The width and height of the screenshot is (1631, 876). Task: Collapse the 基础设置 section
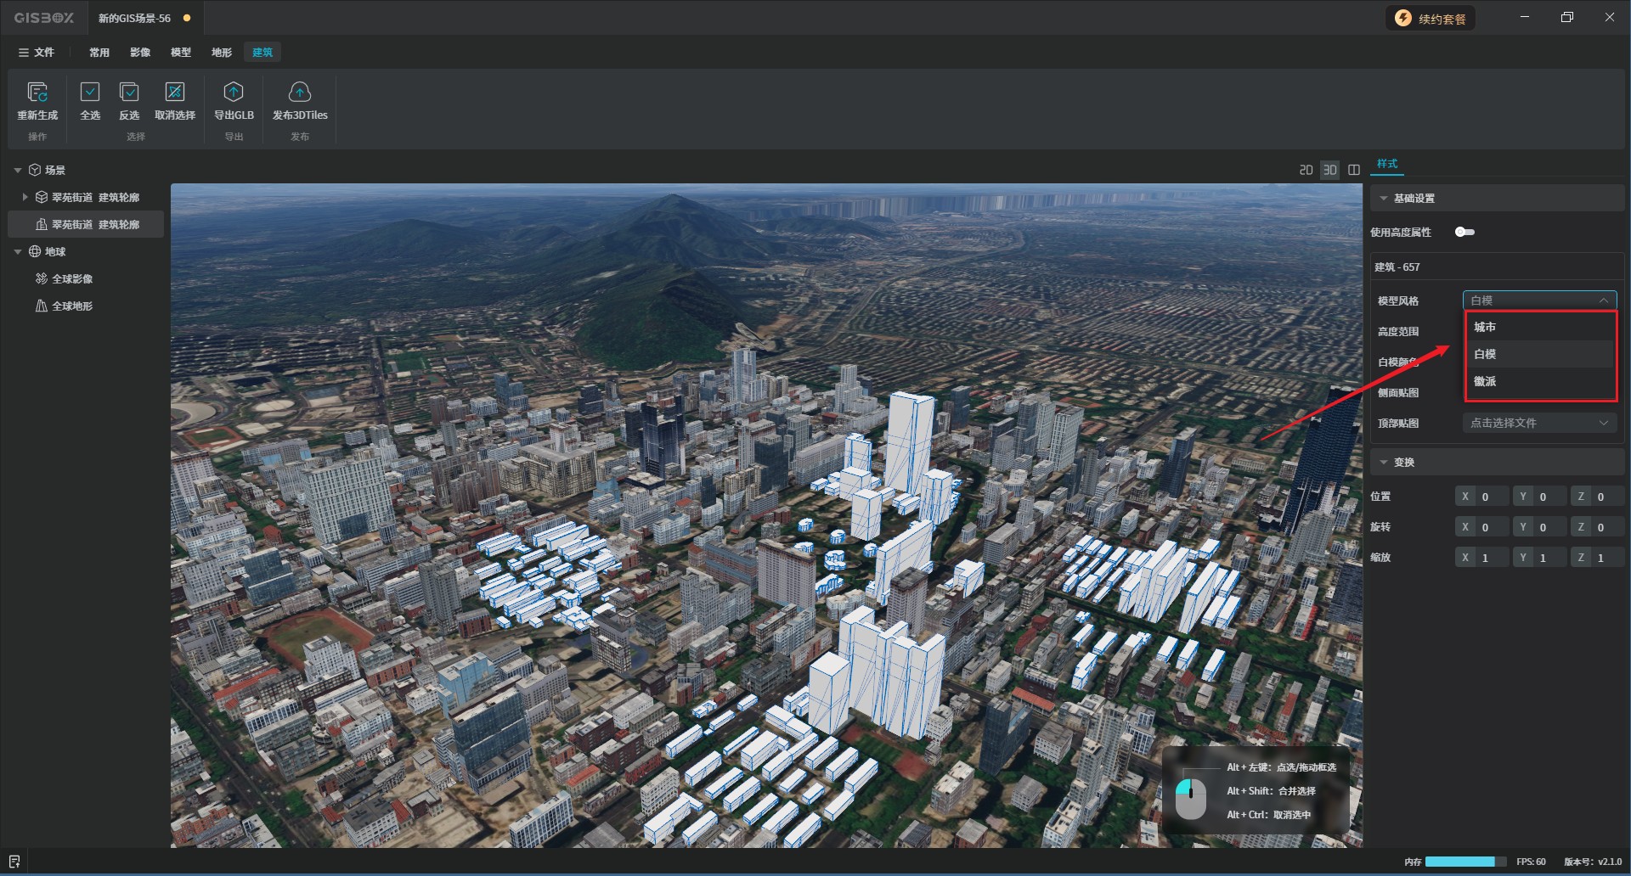[x=1384, y=199]
